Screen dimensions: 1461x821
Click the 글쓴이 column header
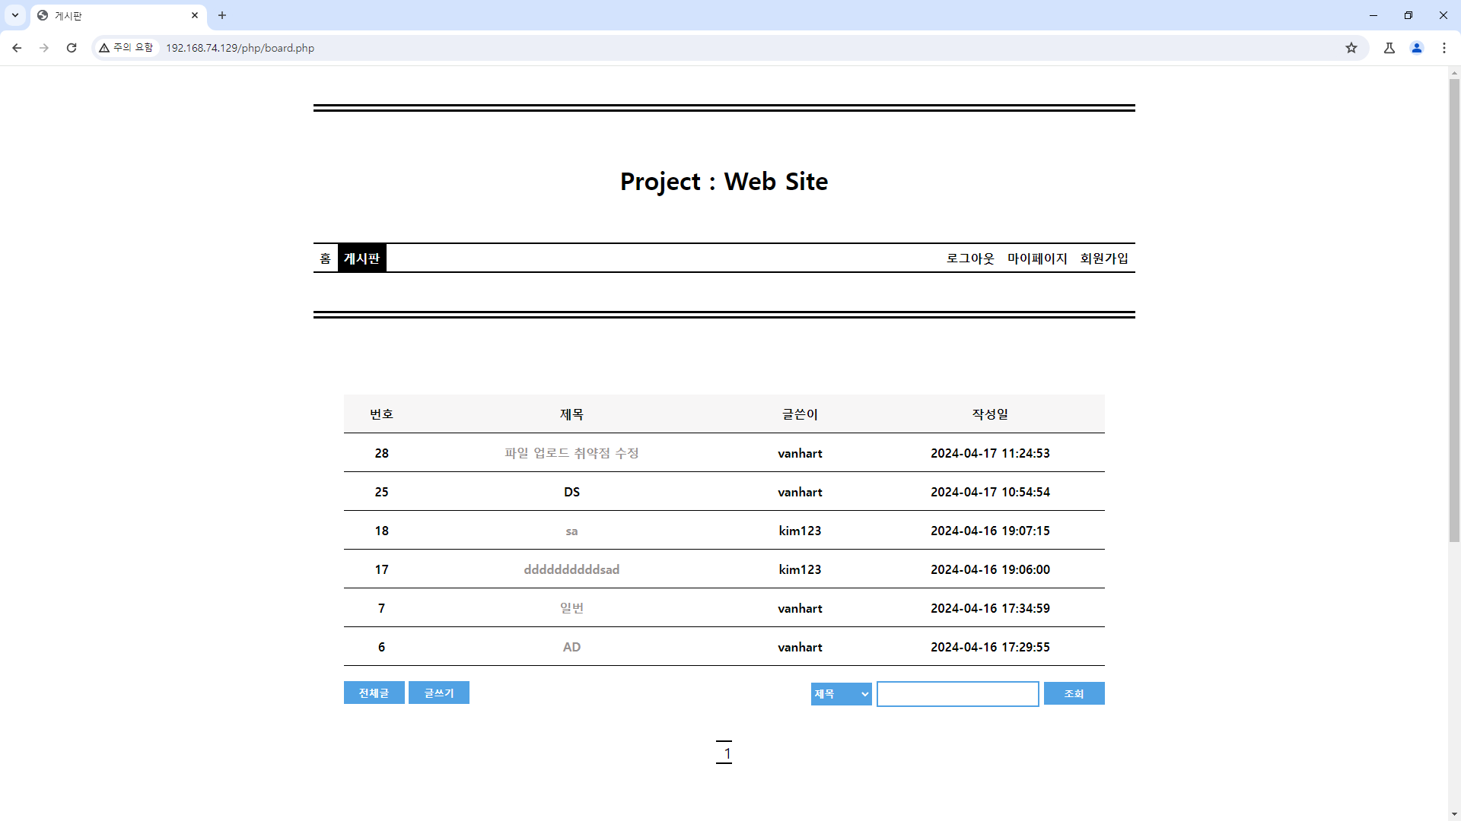pos(800,414)
